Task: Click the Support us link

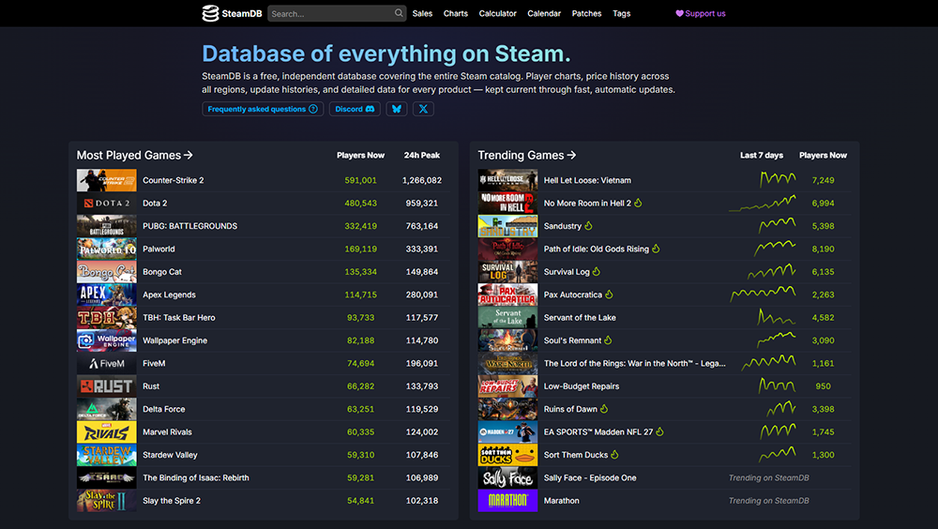Action: click(701, 13)
